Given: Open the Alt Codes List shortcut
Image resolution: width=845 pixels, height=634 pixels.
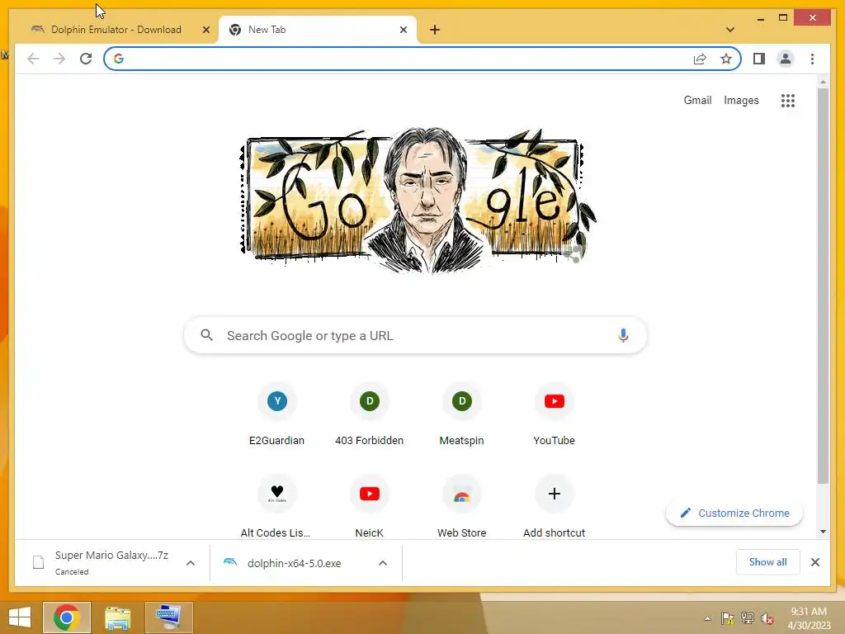Looking at the screenshot, I should tap(277, 506).
